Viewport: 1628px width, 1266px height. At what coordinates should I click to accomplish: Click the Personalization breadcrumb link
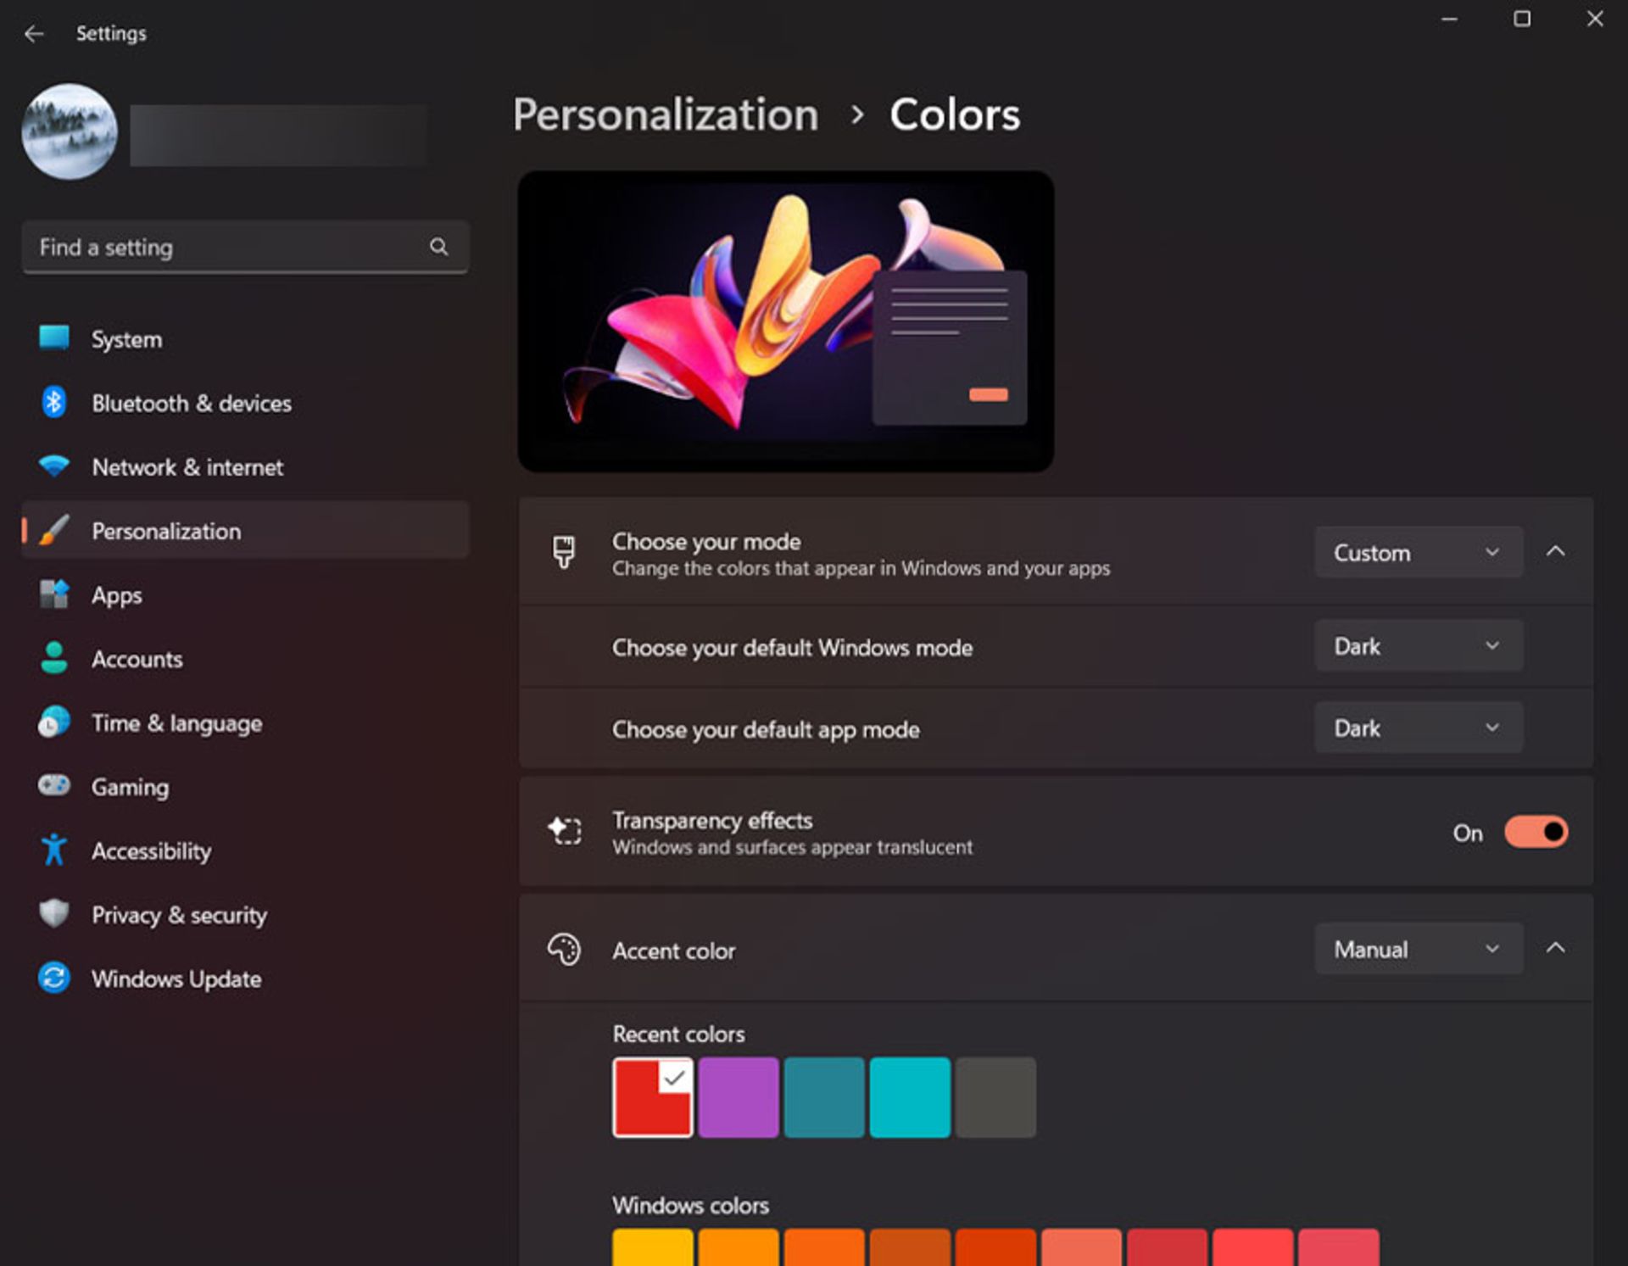click(x=666, y=114)
